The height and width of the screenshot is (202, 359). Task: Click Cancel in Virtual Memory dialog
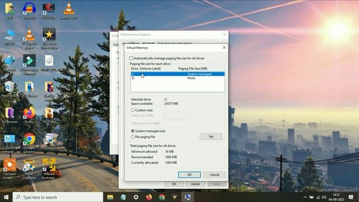point(214,175)
